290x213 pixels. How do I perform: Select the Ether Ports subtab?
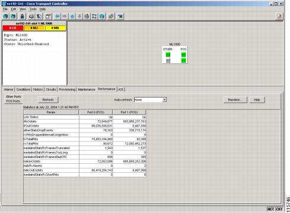[14, 96]
